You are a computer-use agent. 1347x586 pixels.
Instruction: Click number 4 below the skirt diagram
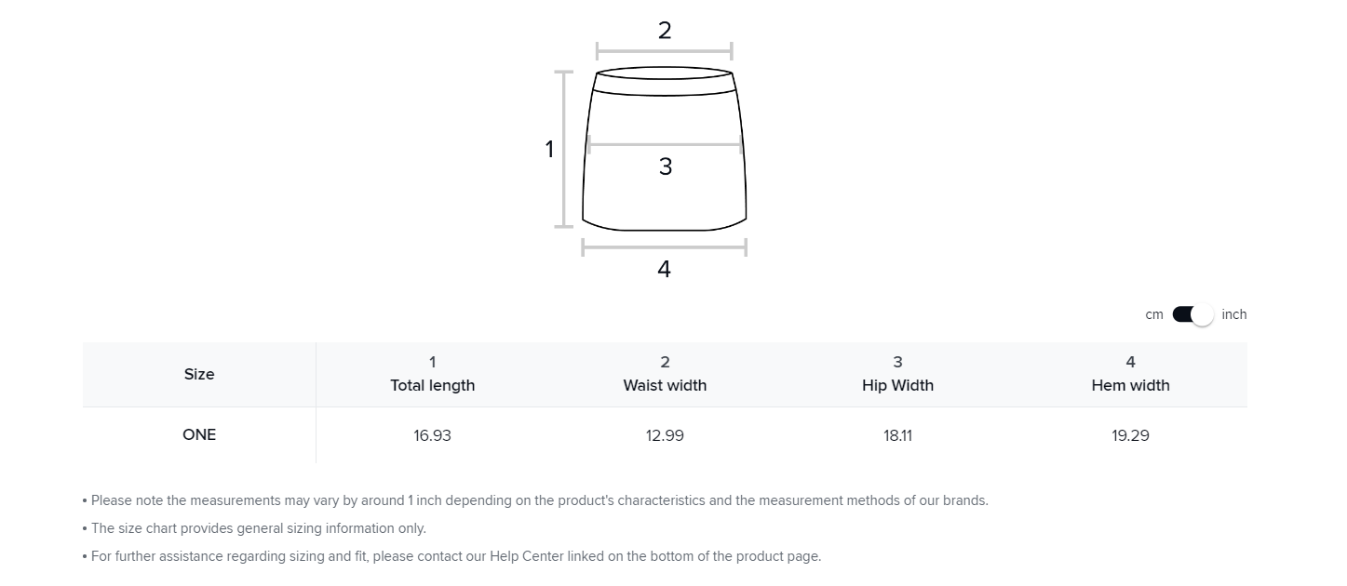[664, 269]
